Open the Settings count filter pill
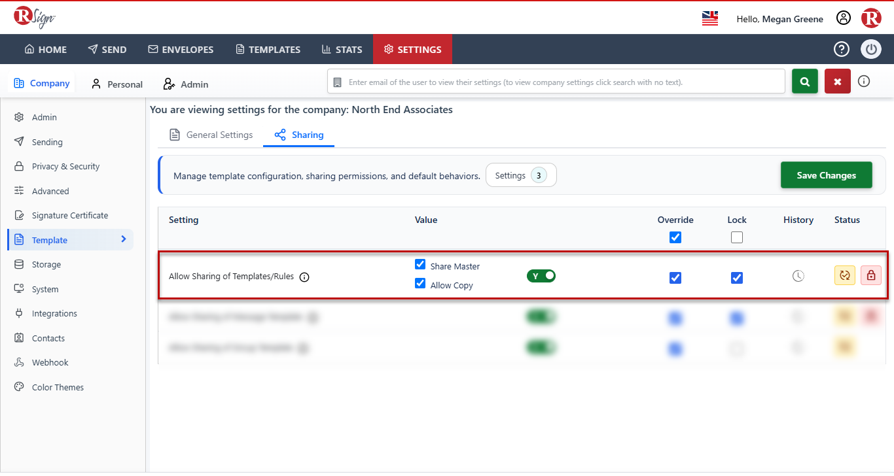Screen dimensions: 894x476 [521, 175]
